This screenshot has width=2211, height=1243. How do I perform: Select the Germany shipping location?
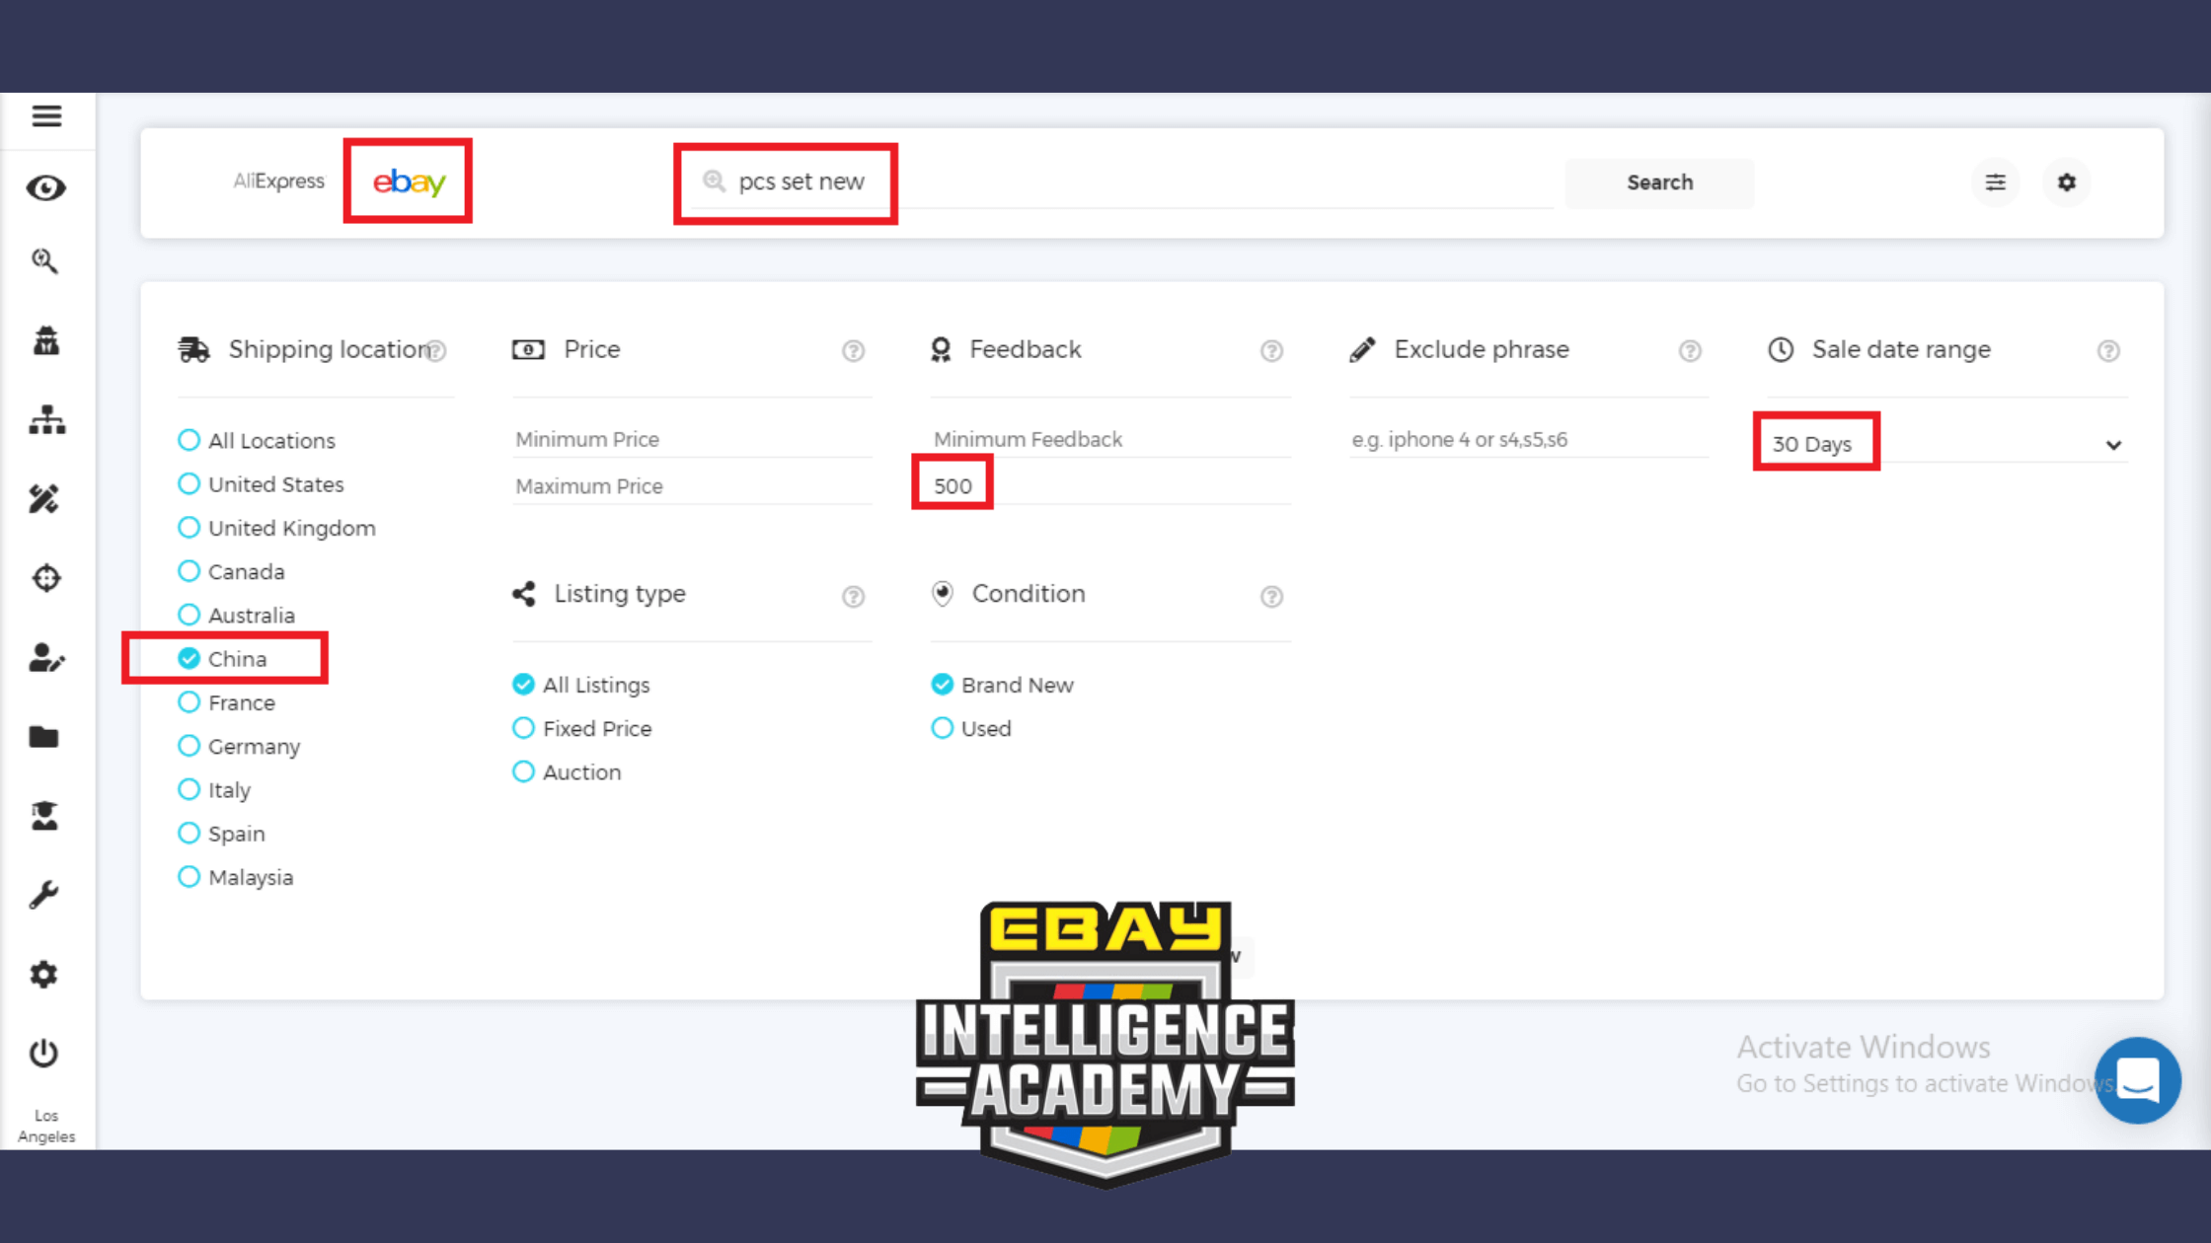click(189, 746)
